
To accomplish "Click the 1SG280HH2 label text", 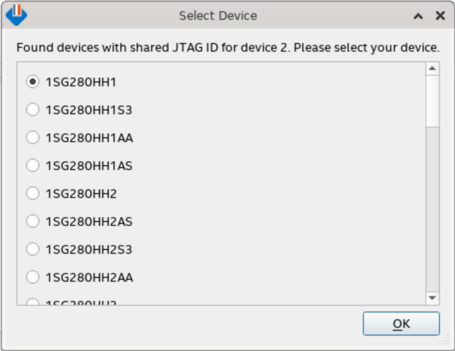I will pos(81,193).
